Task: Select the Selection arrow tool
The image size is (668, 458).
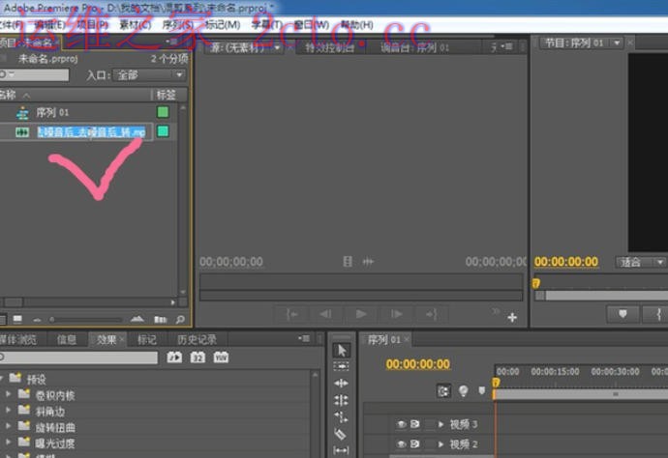Action: click(342, 351)
